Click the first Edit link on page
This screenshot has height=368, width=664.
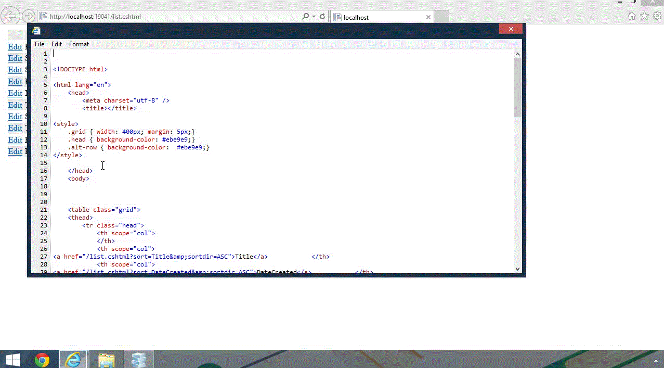point(15,47)
